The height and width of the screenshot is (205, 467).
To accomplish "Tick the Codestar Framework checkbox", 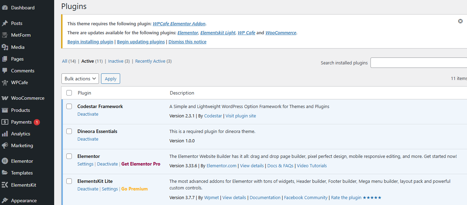I will [x=69, y=106].
